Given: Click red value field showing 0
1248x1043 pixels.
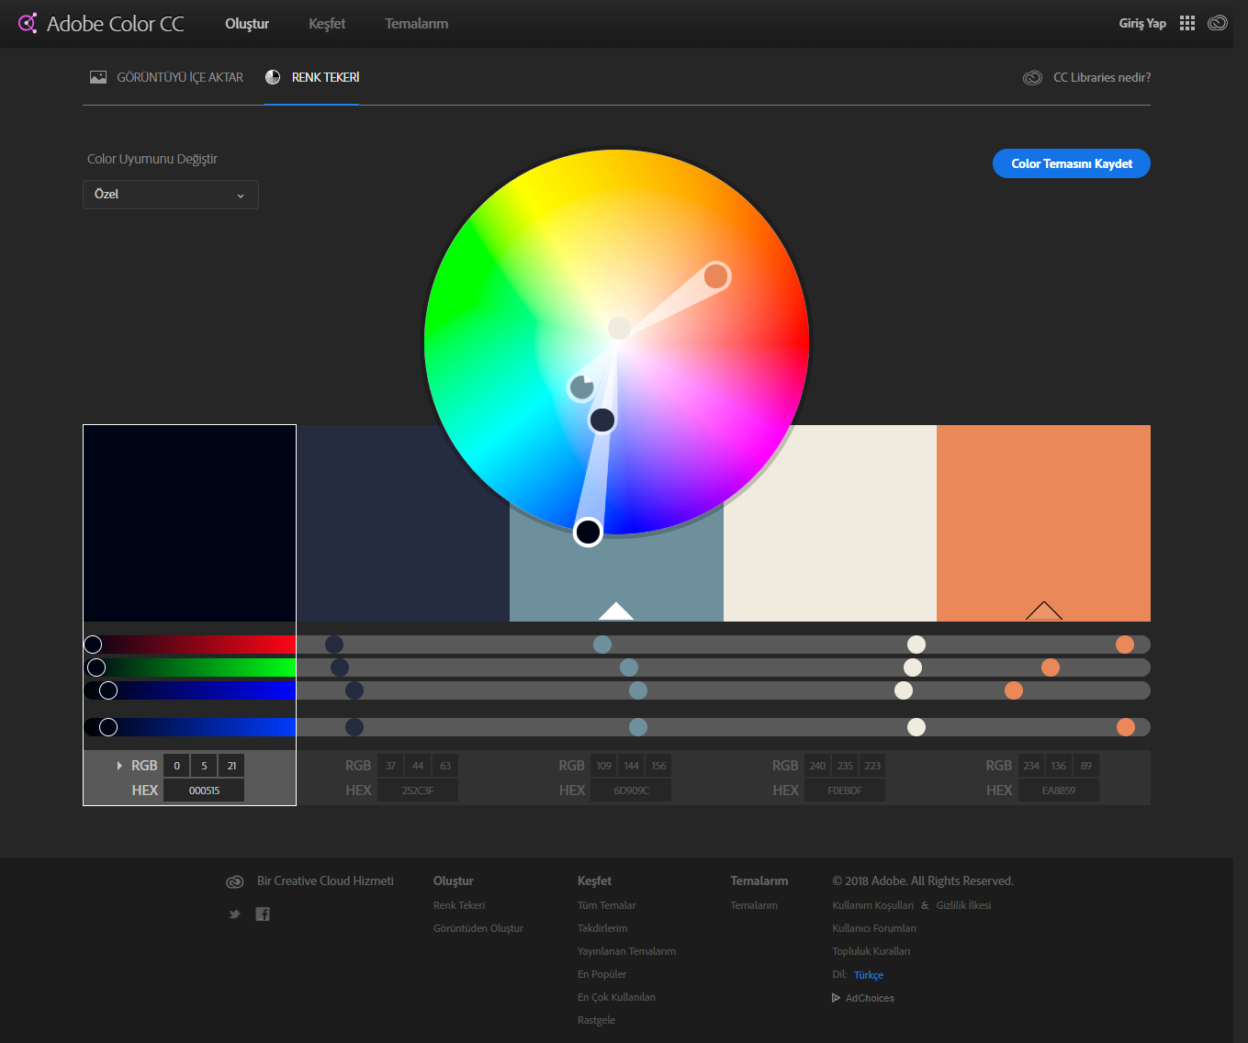Looking at the screenshot, I should pyautogui.click(x=176, y=766).
